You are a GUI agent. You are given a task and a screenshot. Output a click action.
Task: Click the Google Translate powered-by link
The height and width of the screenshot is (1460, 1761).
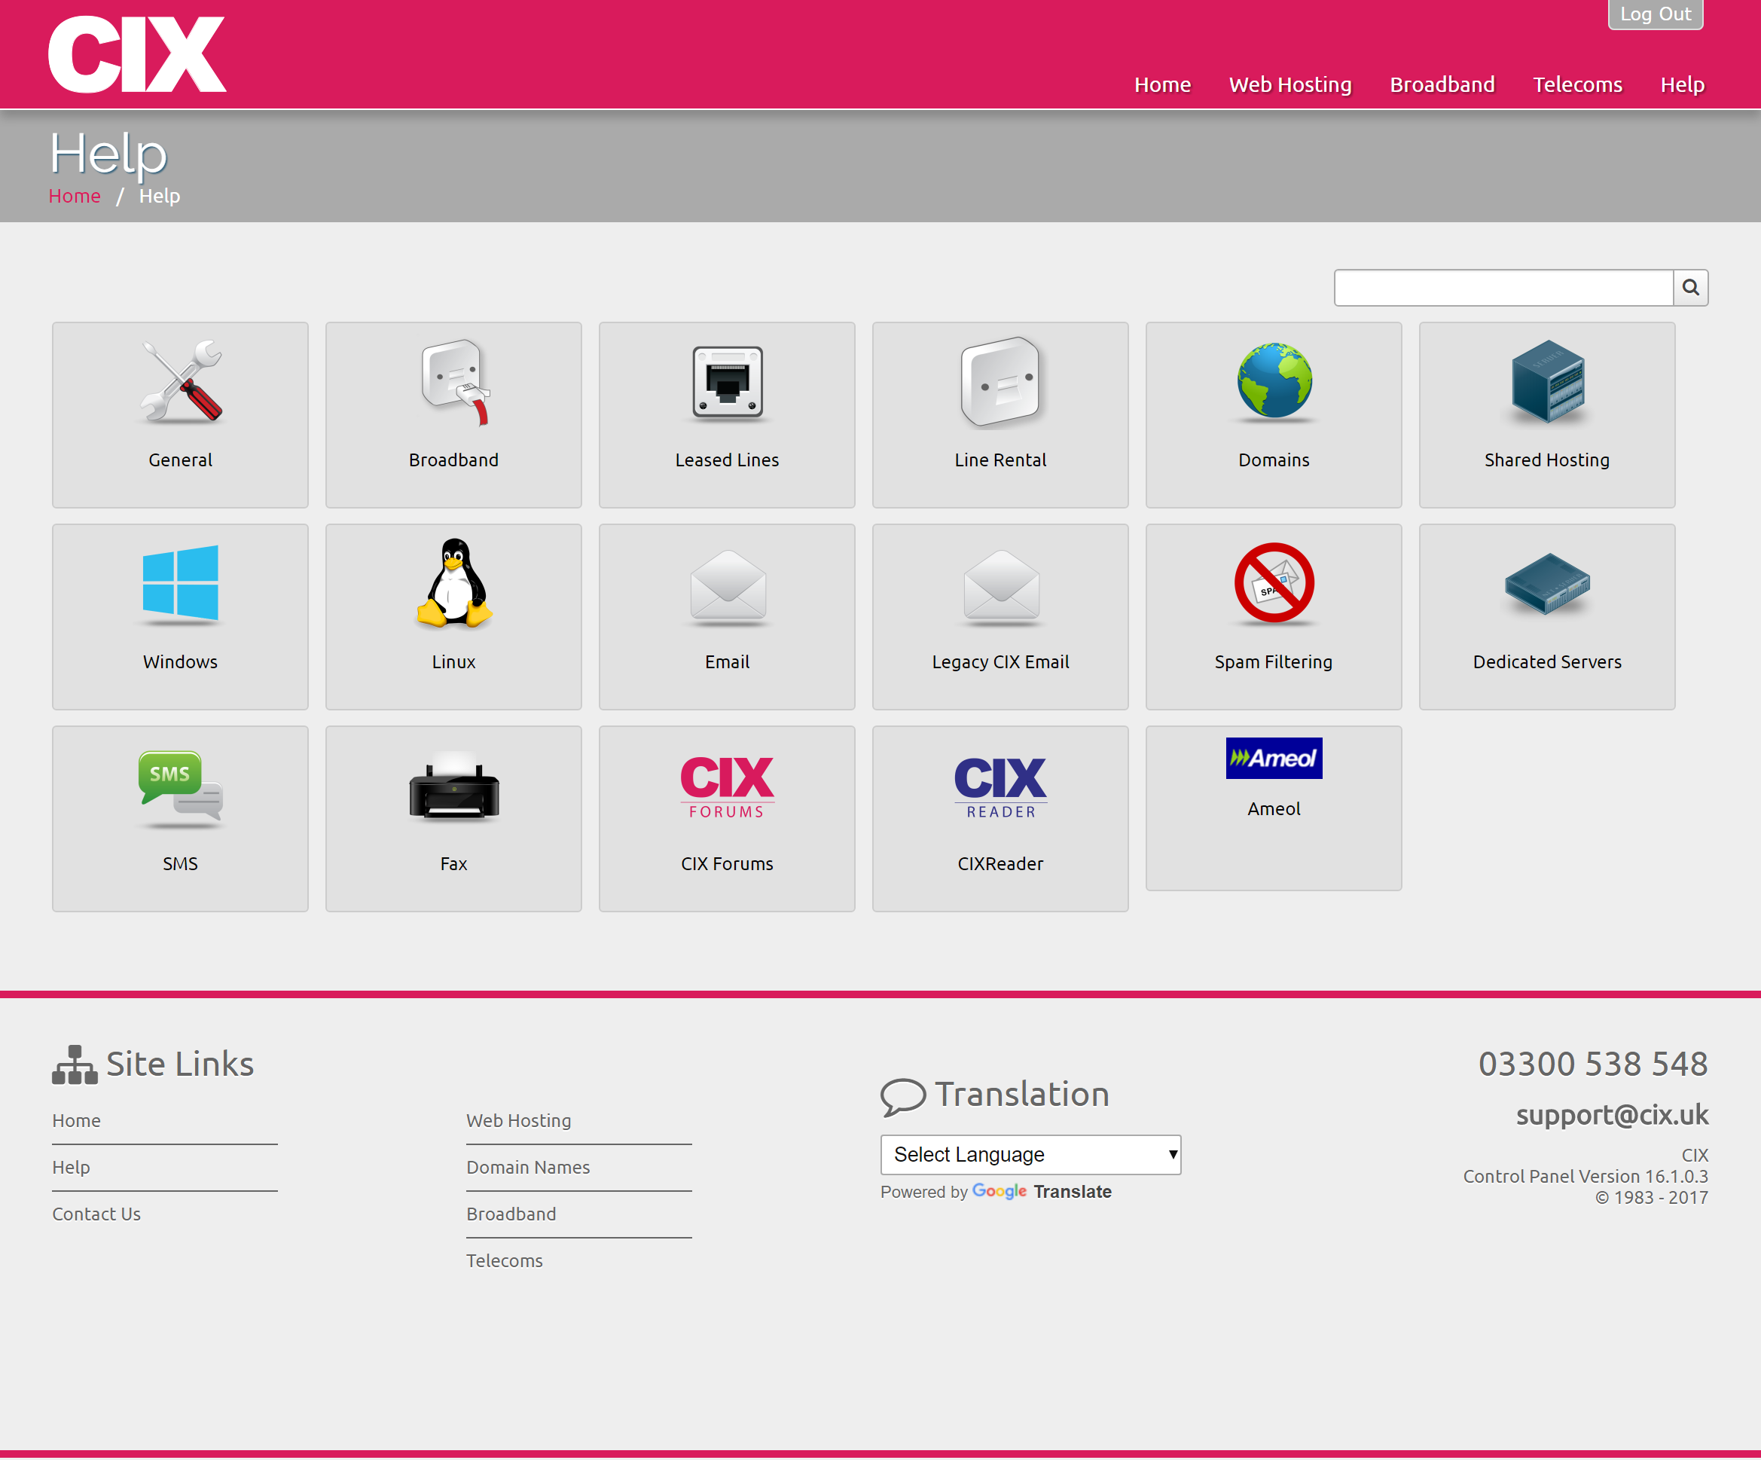point(1042,1192)
